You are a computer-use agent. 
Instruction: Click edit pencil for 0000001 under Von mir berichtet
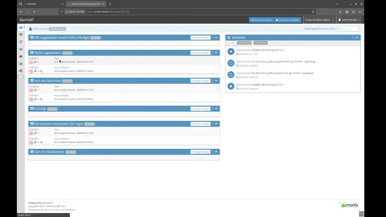[x=35, y=99]
